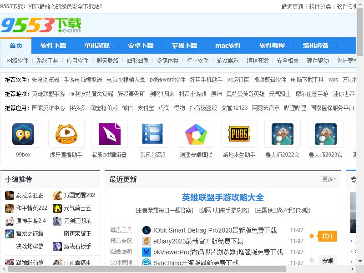This screenshot has height=273, width=364.
Task: Click the orange star beside 软件 tab
Action: point(312,236)
